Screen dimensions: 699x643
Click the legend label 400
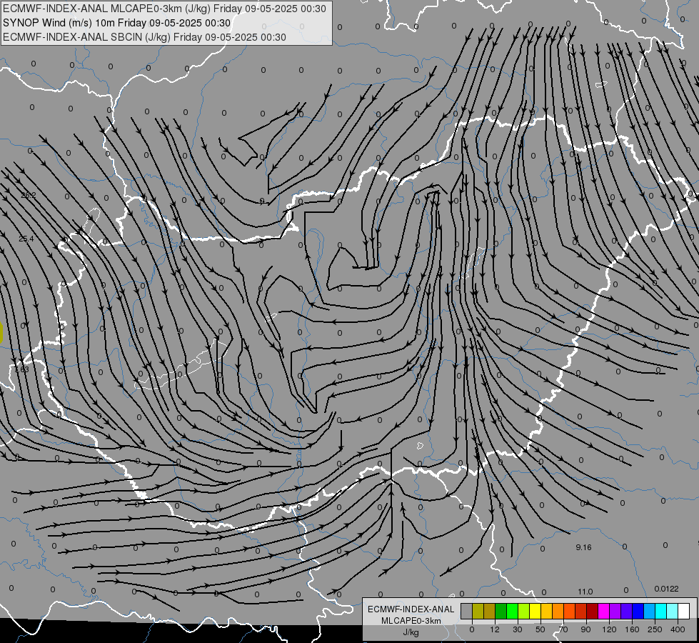[678, 629]
